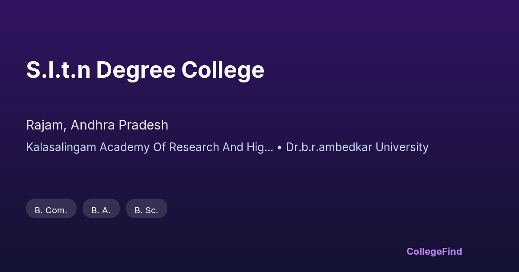Click the word "University" in the affiliation line
Screen dimensions: 519x272
coord(402,147)
